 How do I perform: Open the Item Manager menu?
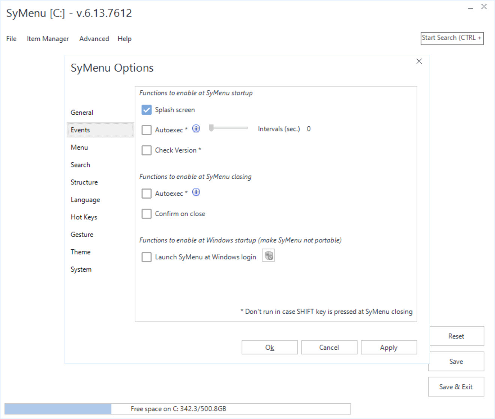(x=48, y=39)
